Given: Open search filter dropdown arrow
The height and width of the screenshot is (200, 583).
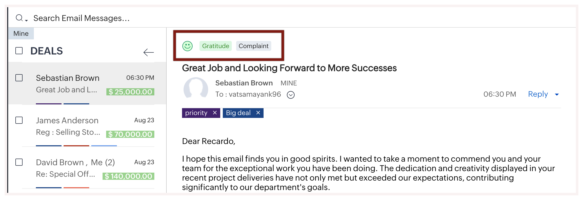Looking at the screenshot, I should pyautogui.click(x=26, y=20).
